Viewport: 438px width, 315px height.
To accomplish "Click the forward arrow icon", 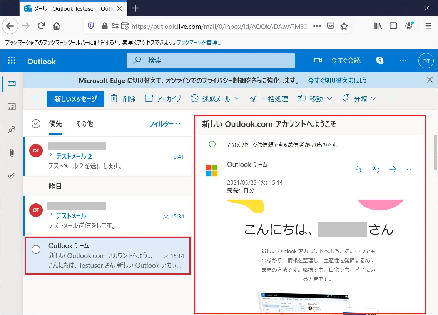I will click(x=393, y=169).
